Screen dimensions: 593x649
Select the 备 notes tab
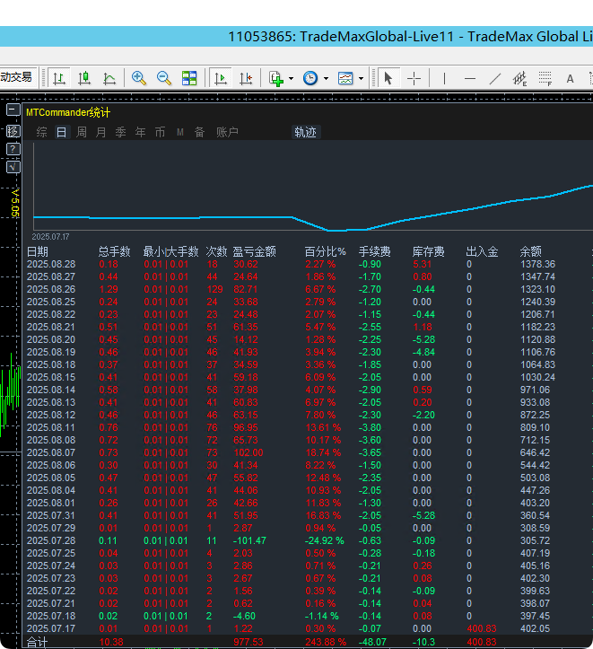pos(200,132)
